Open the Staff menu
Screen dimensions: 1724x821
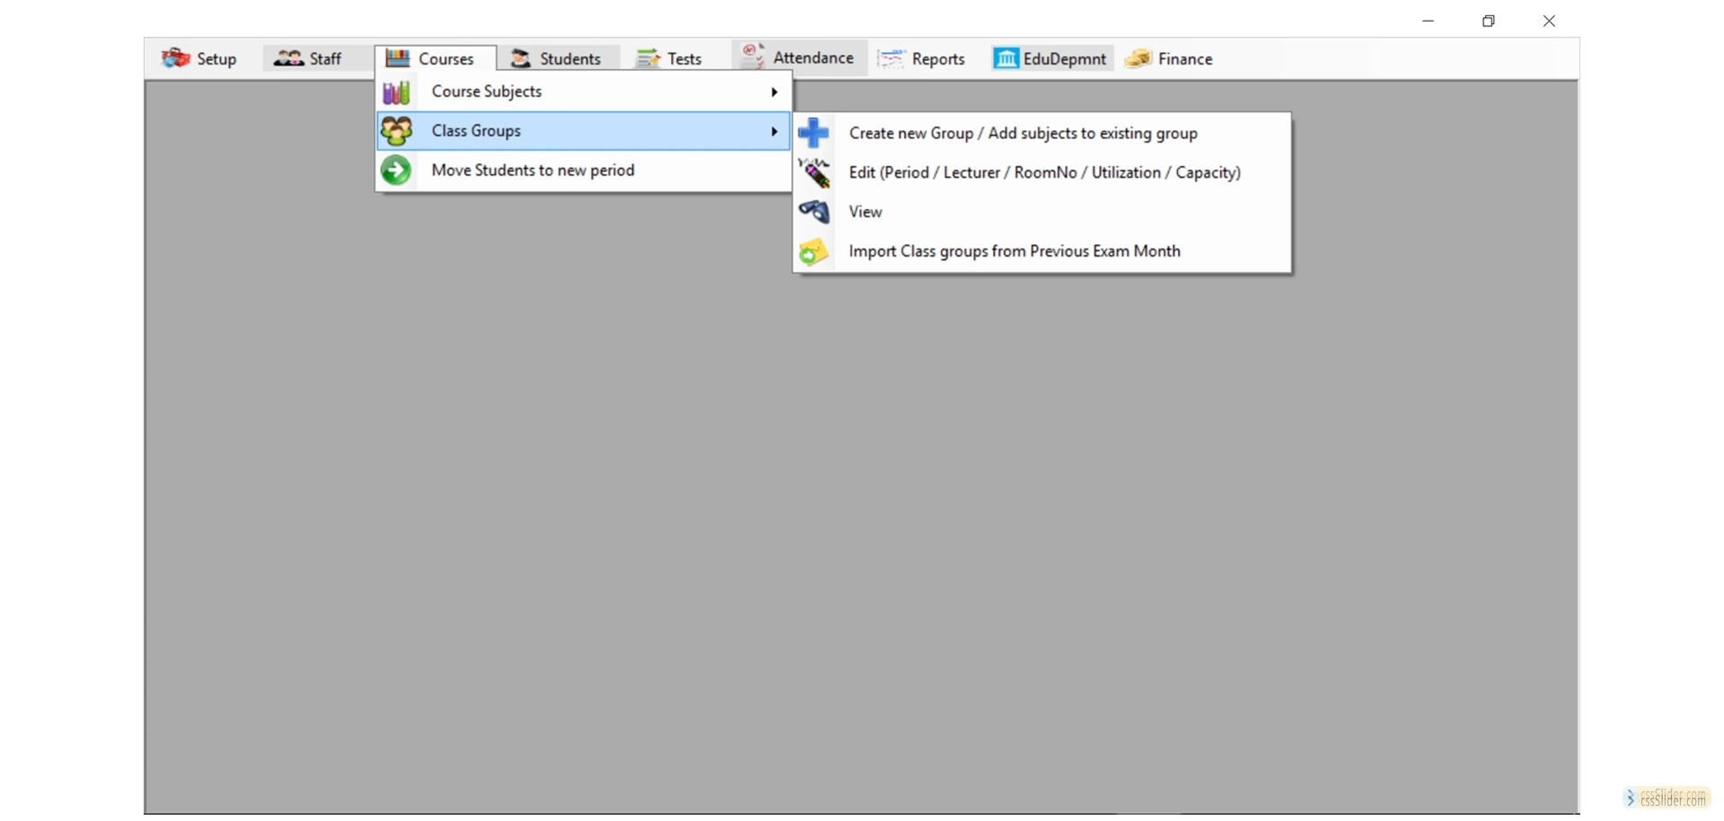[x=308, y=58]
